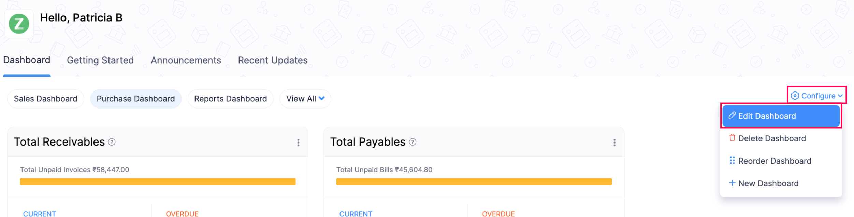Select the Purchase Dashboard pill
Viewport: 854px width, 217px height.
coord(136,99)
